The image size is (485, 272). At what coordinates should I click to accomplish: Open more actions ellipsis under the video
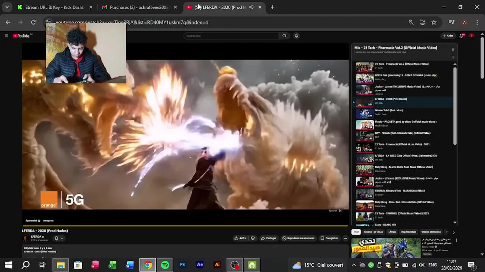[345, 238]
